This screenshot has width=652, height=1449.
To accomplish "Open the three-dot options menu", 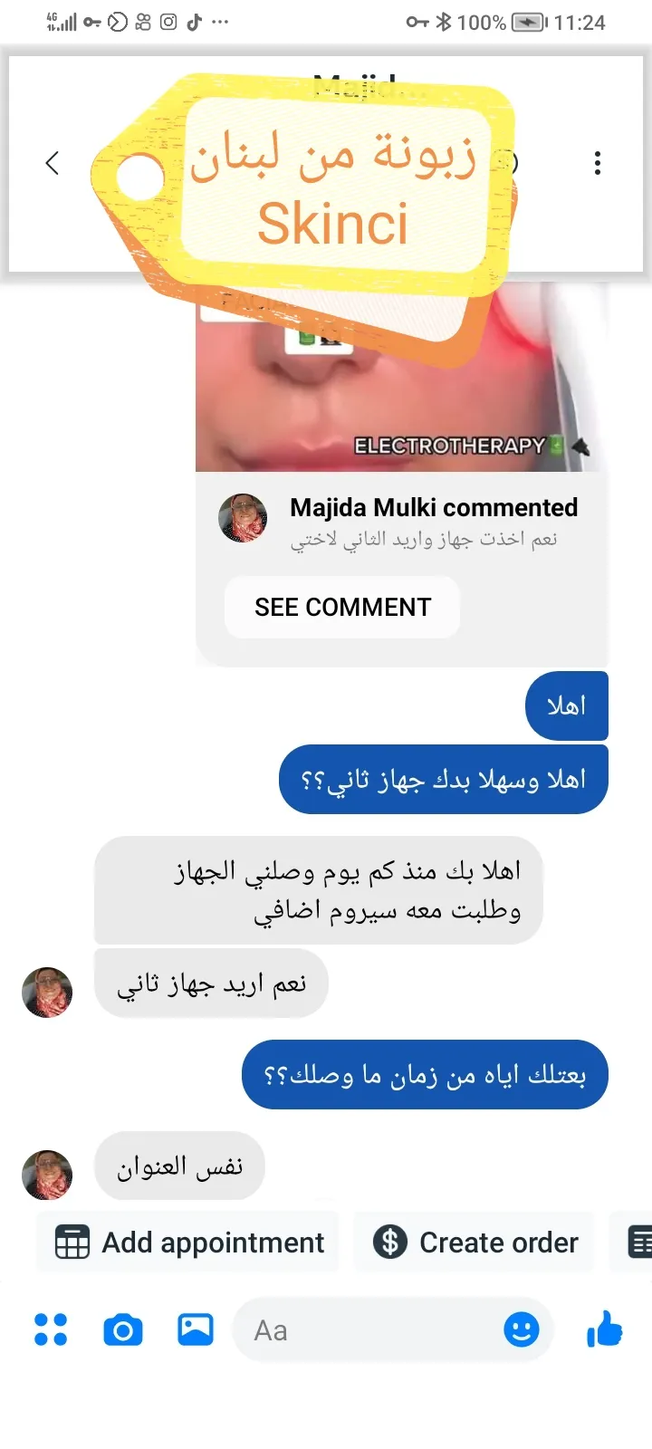I will point(598,163).
